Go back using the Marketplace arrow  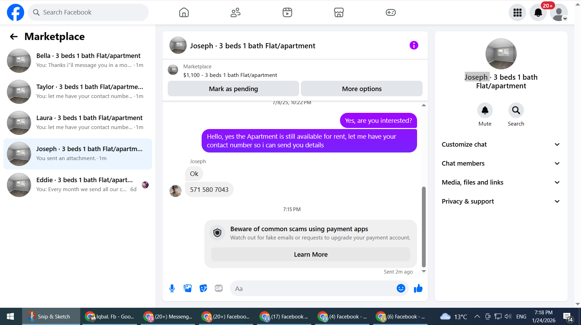(14, 37)
